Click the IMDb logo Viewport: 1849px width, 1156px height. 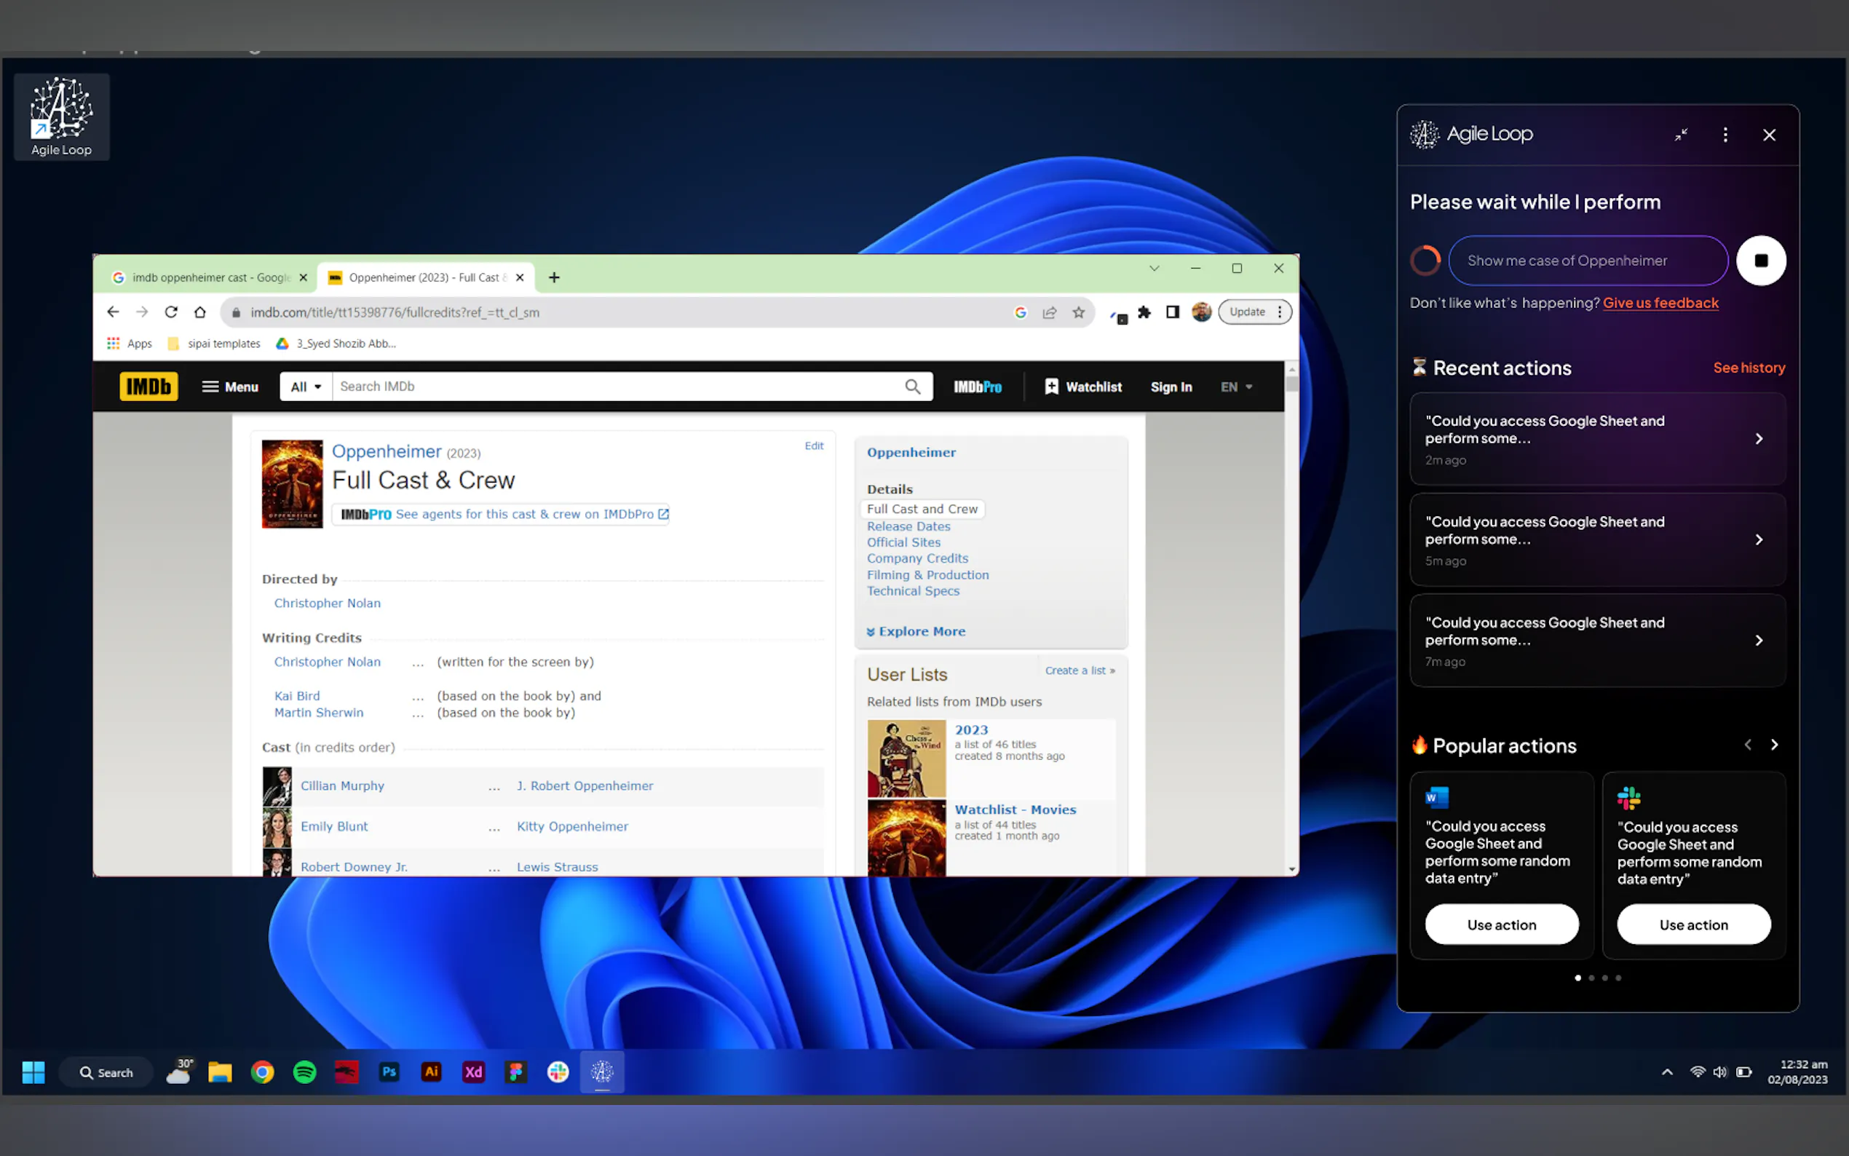tap(149, 387)
